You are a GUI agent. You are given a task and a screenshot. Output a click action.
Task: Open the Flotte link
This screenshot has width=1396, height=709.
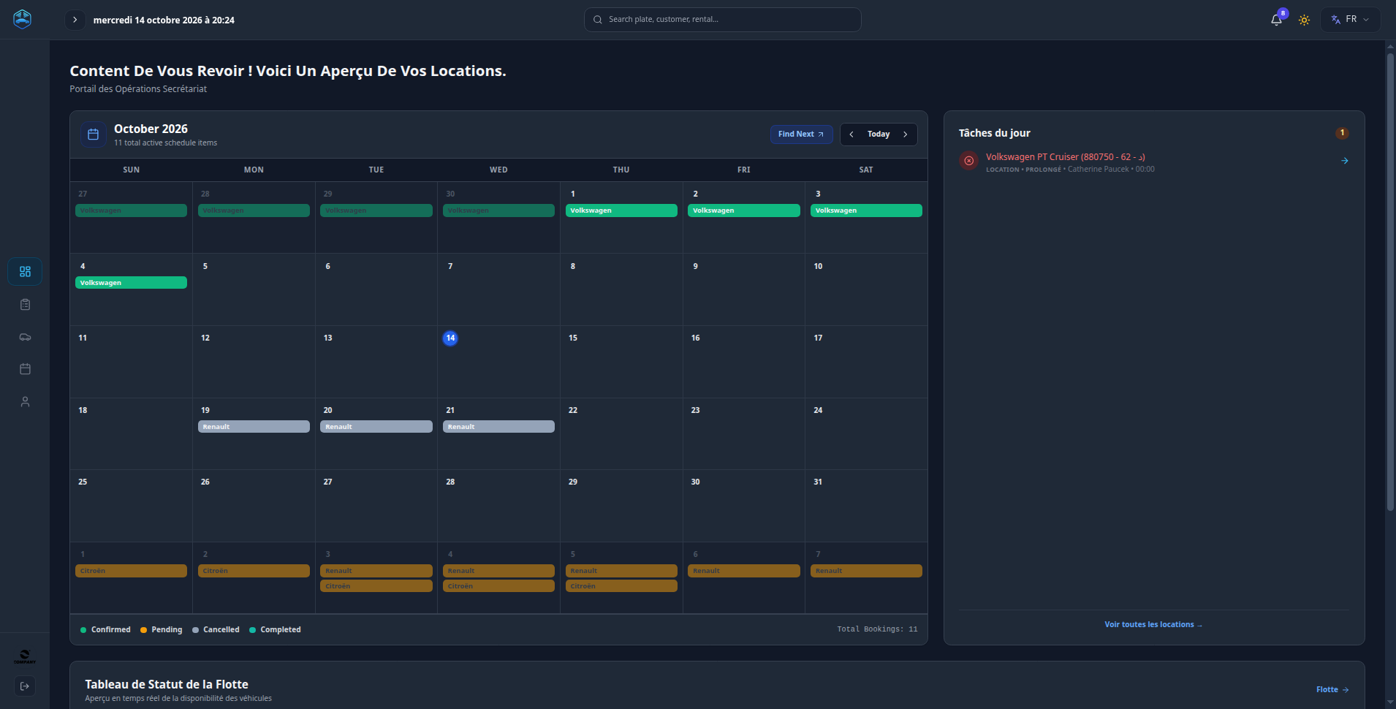point(1332,690)
